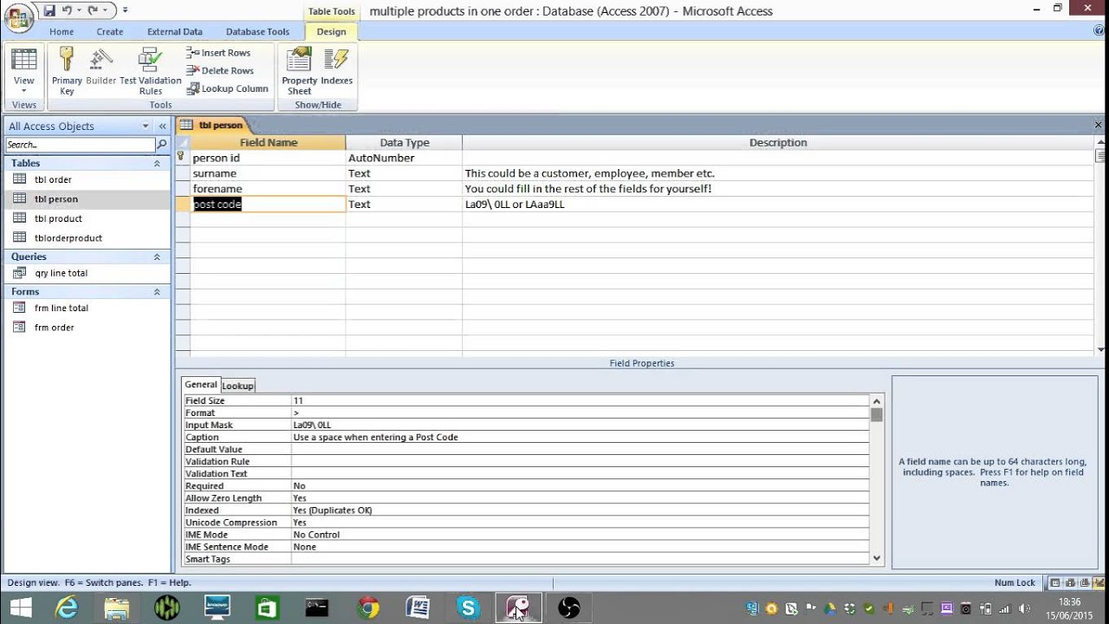This screenshot has width=1109, height=624.
Task: Run Test Validation Rules
Action: 151,72
